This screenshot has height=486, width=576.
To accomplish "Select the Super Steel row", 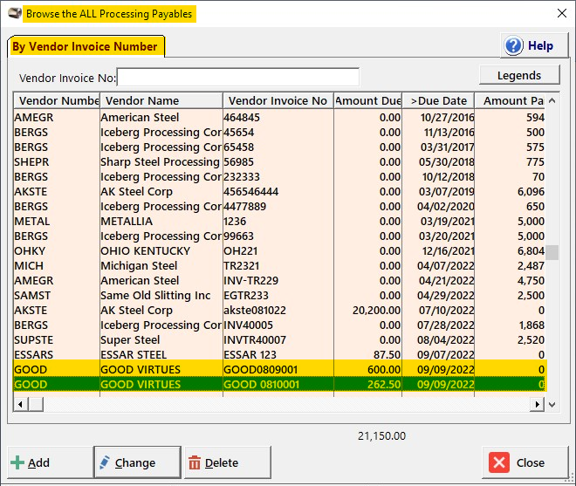I will coord(279,340).
